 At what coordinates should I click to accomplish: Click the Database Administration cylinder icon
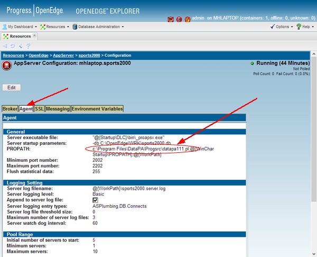click(x=75, y=27)
